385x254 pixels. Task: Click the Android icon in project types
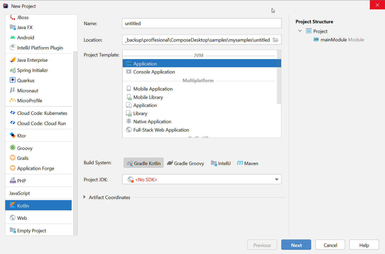click(x=13, y=37)
